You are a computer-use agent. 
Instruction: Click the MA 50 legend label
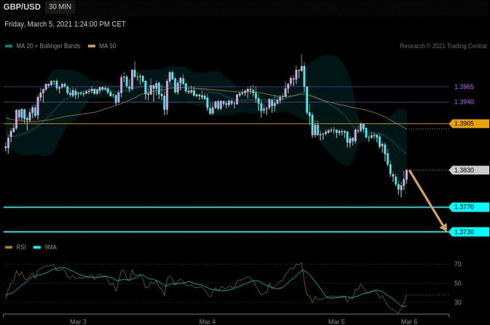[x=108, y=46]
